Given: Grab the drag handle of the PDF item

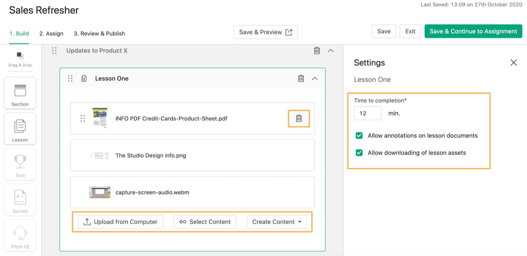Looking at the screenshot, I should pos(83,118).
